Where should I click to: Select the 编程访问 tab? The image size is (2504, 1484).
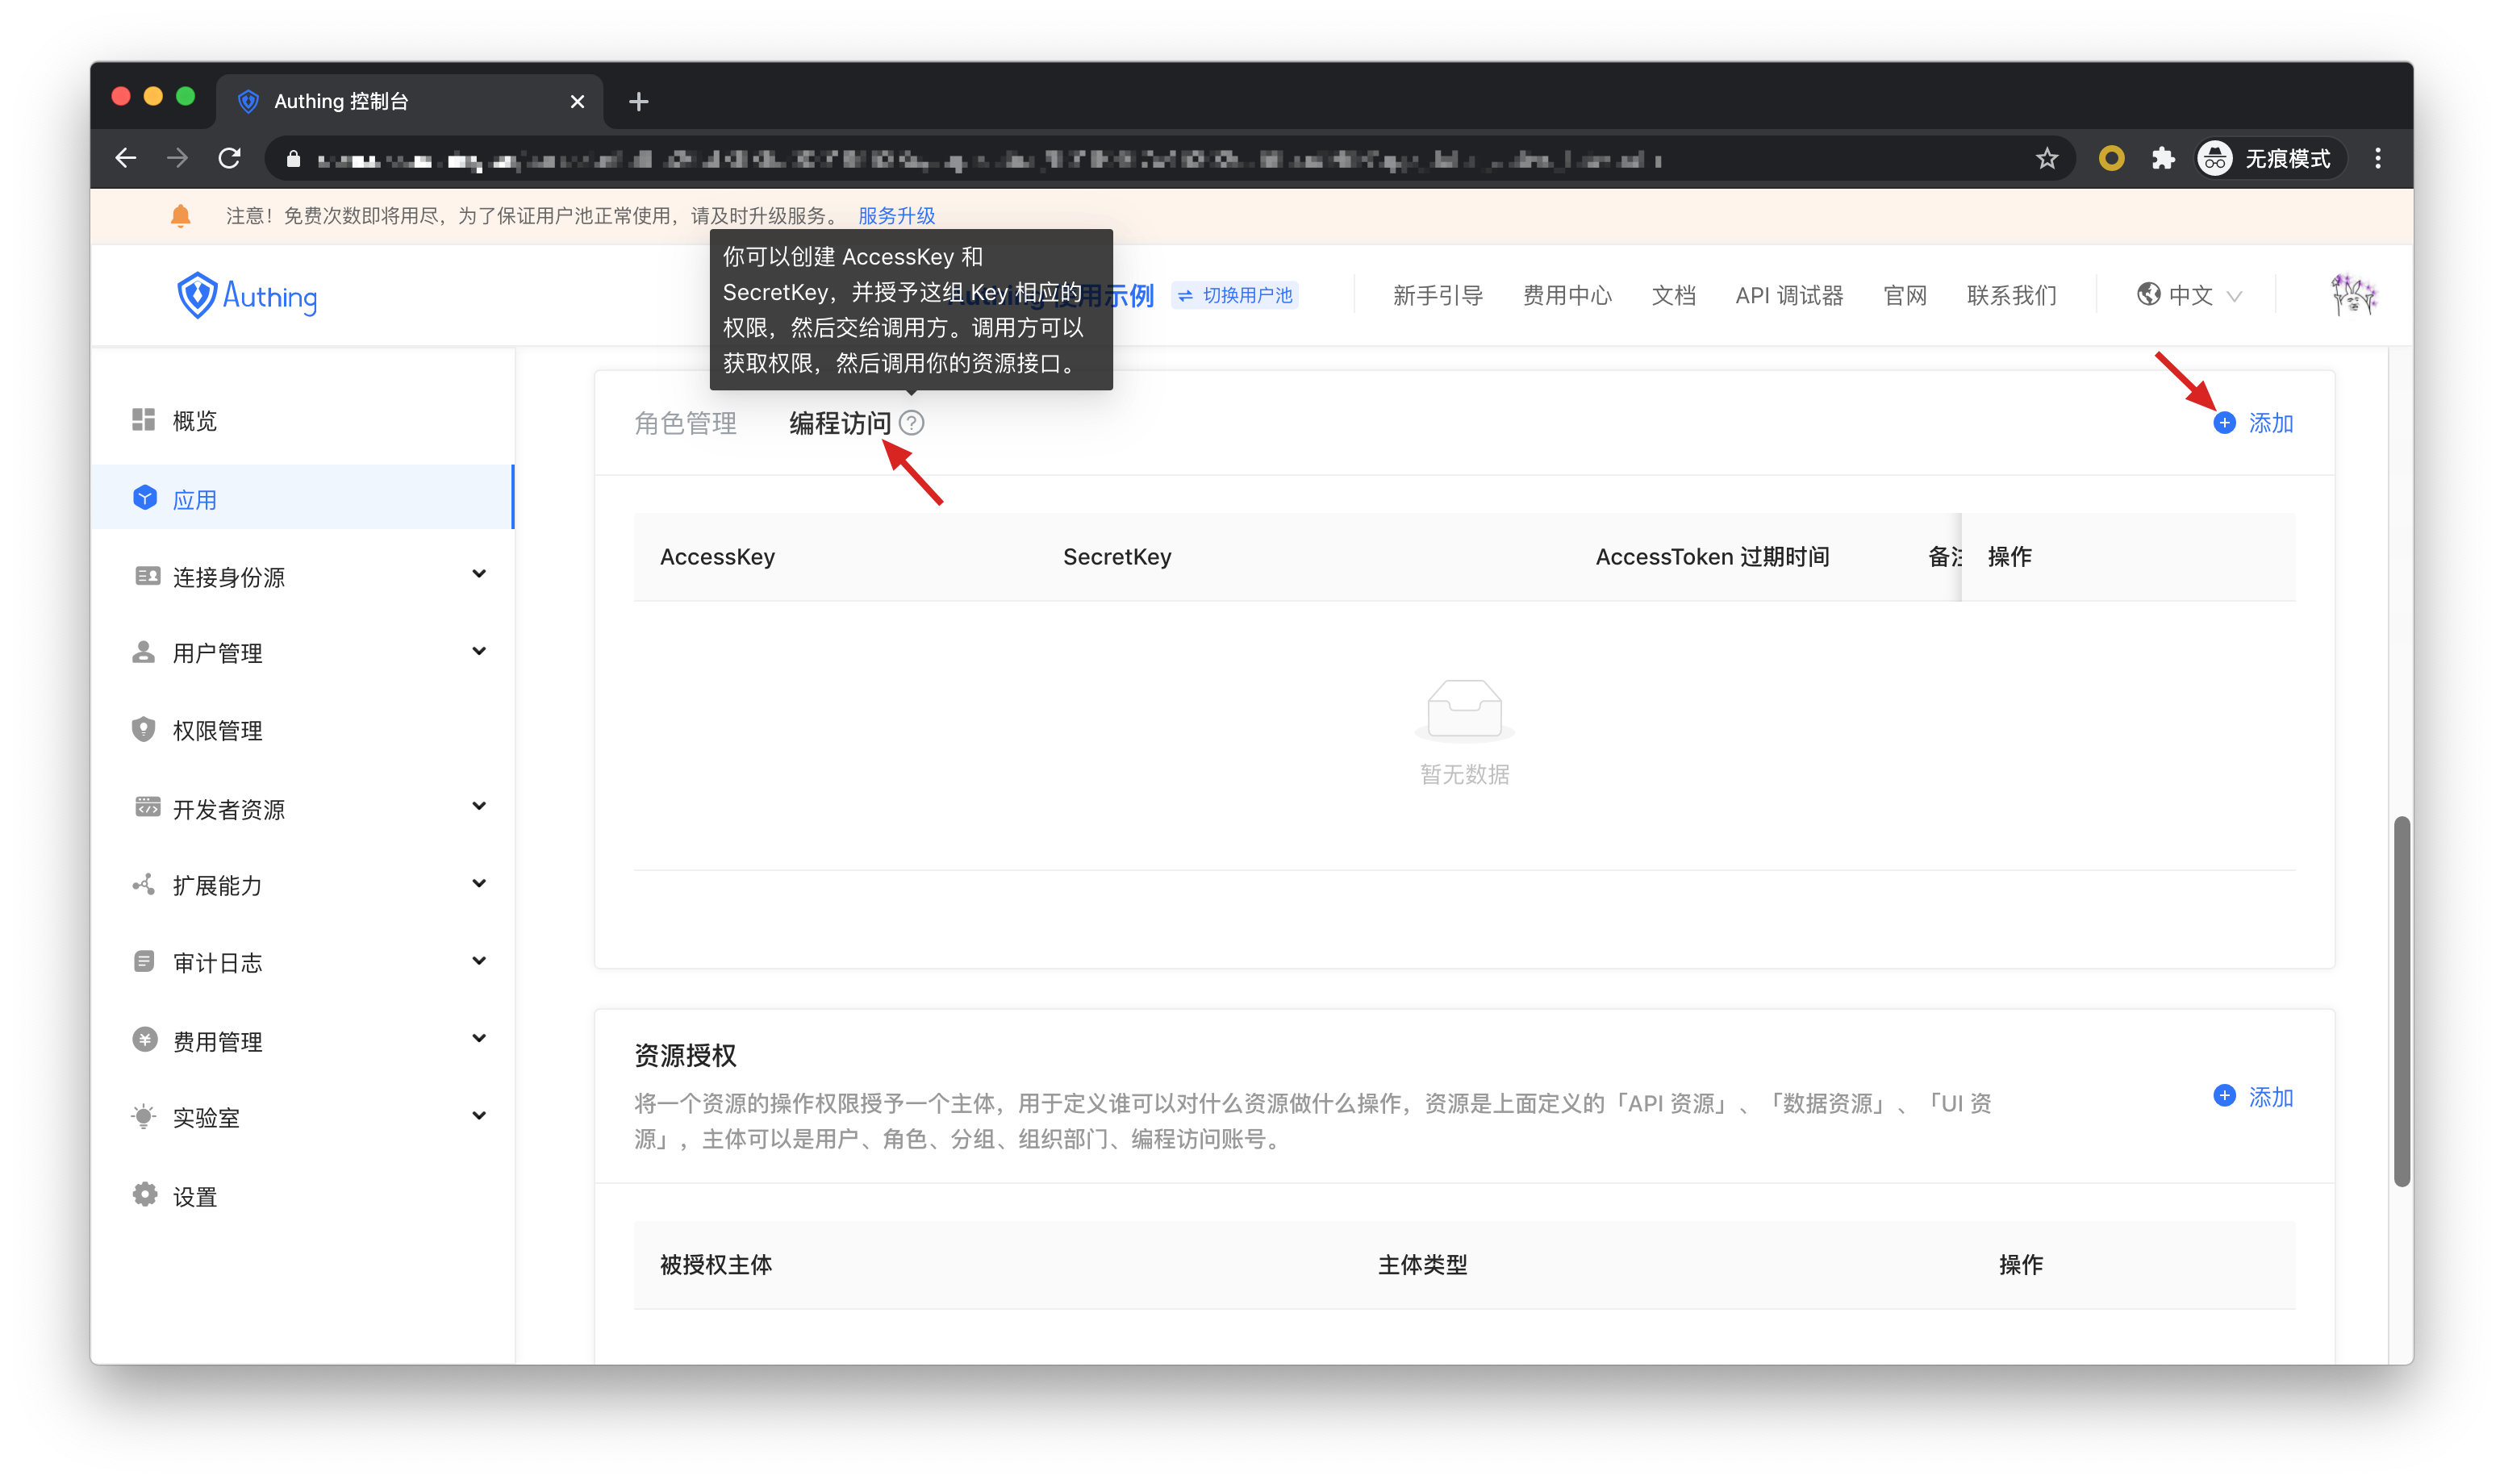839,423
